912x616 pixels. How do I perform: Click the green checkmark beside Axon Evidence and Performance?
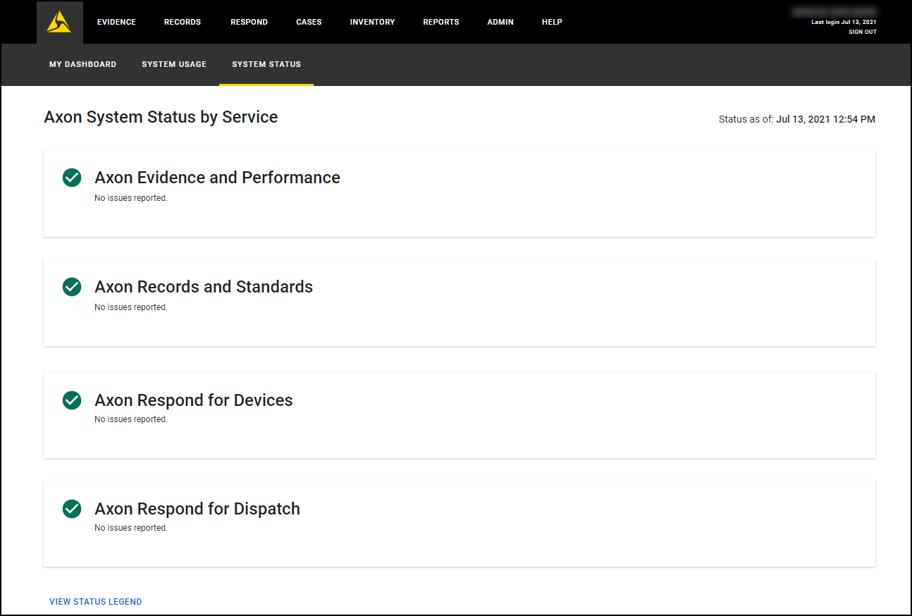pyautogui.click(x=71, y=178)
